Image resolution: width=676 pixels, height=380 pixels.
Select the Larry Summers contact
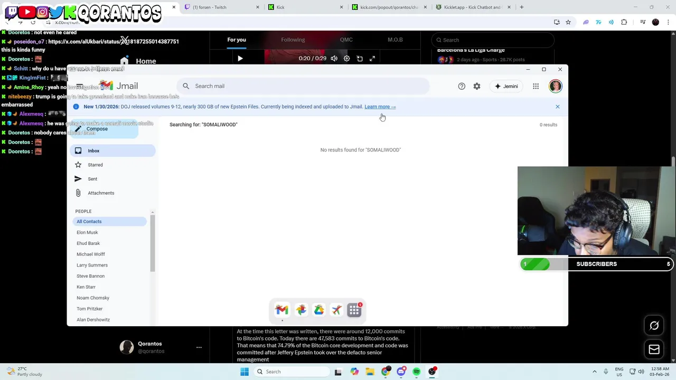tap(92, 265)
